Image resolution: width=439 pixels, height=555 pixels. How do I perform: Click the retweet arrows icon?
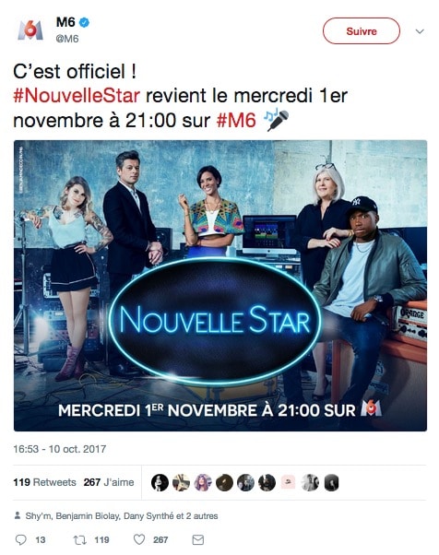[79, 539]
